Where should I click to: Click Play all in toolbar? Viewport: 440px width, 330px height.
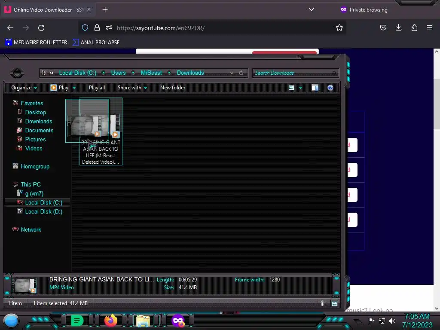tap(97, 88)
